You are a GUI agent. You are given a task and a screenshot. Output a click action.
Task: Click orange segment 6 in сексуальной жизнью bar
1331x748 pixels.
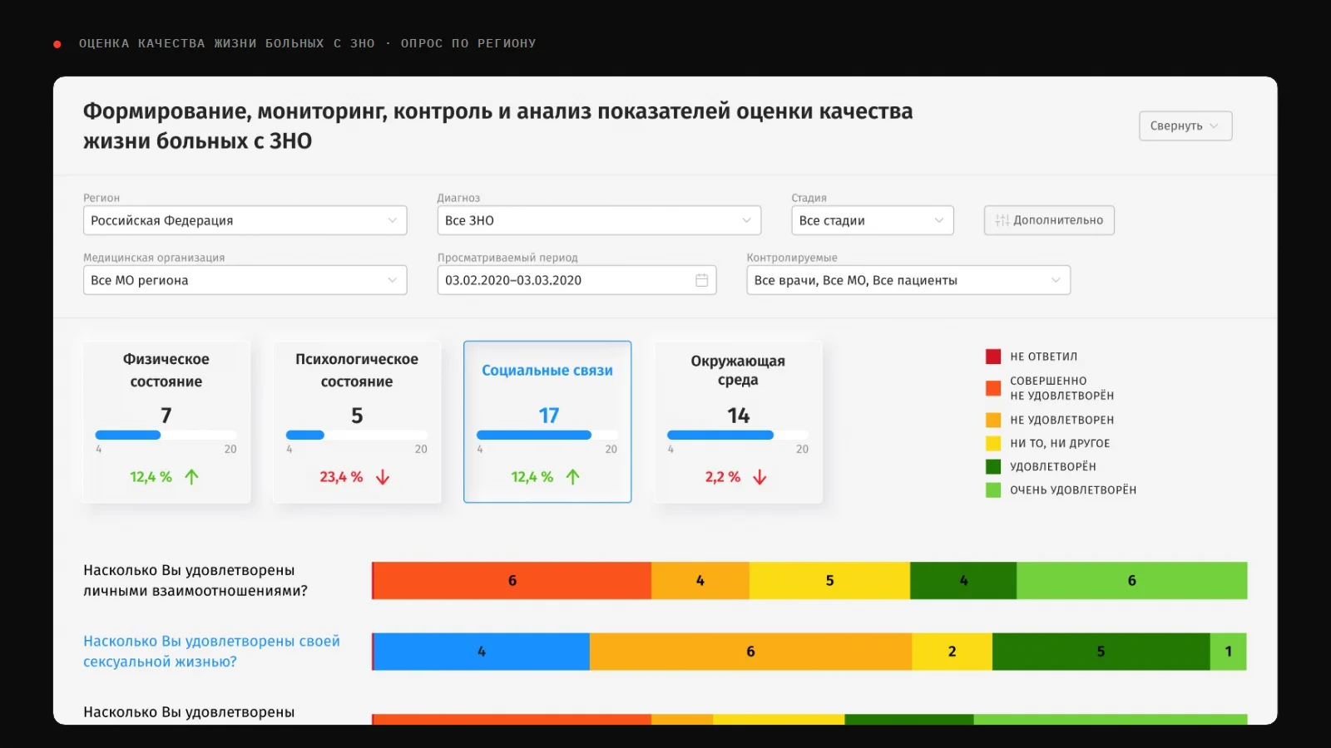point(750,652)
